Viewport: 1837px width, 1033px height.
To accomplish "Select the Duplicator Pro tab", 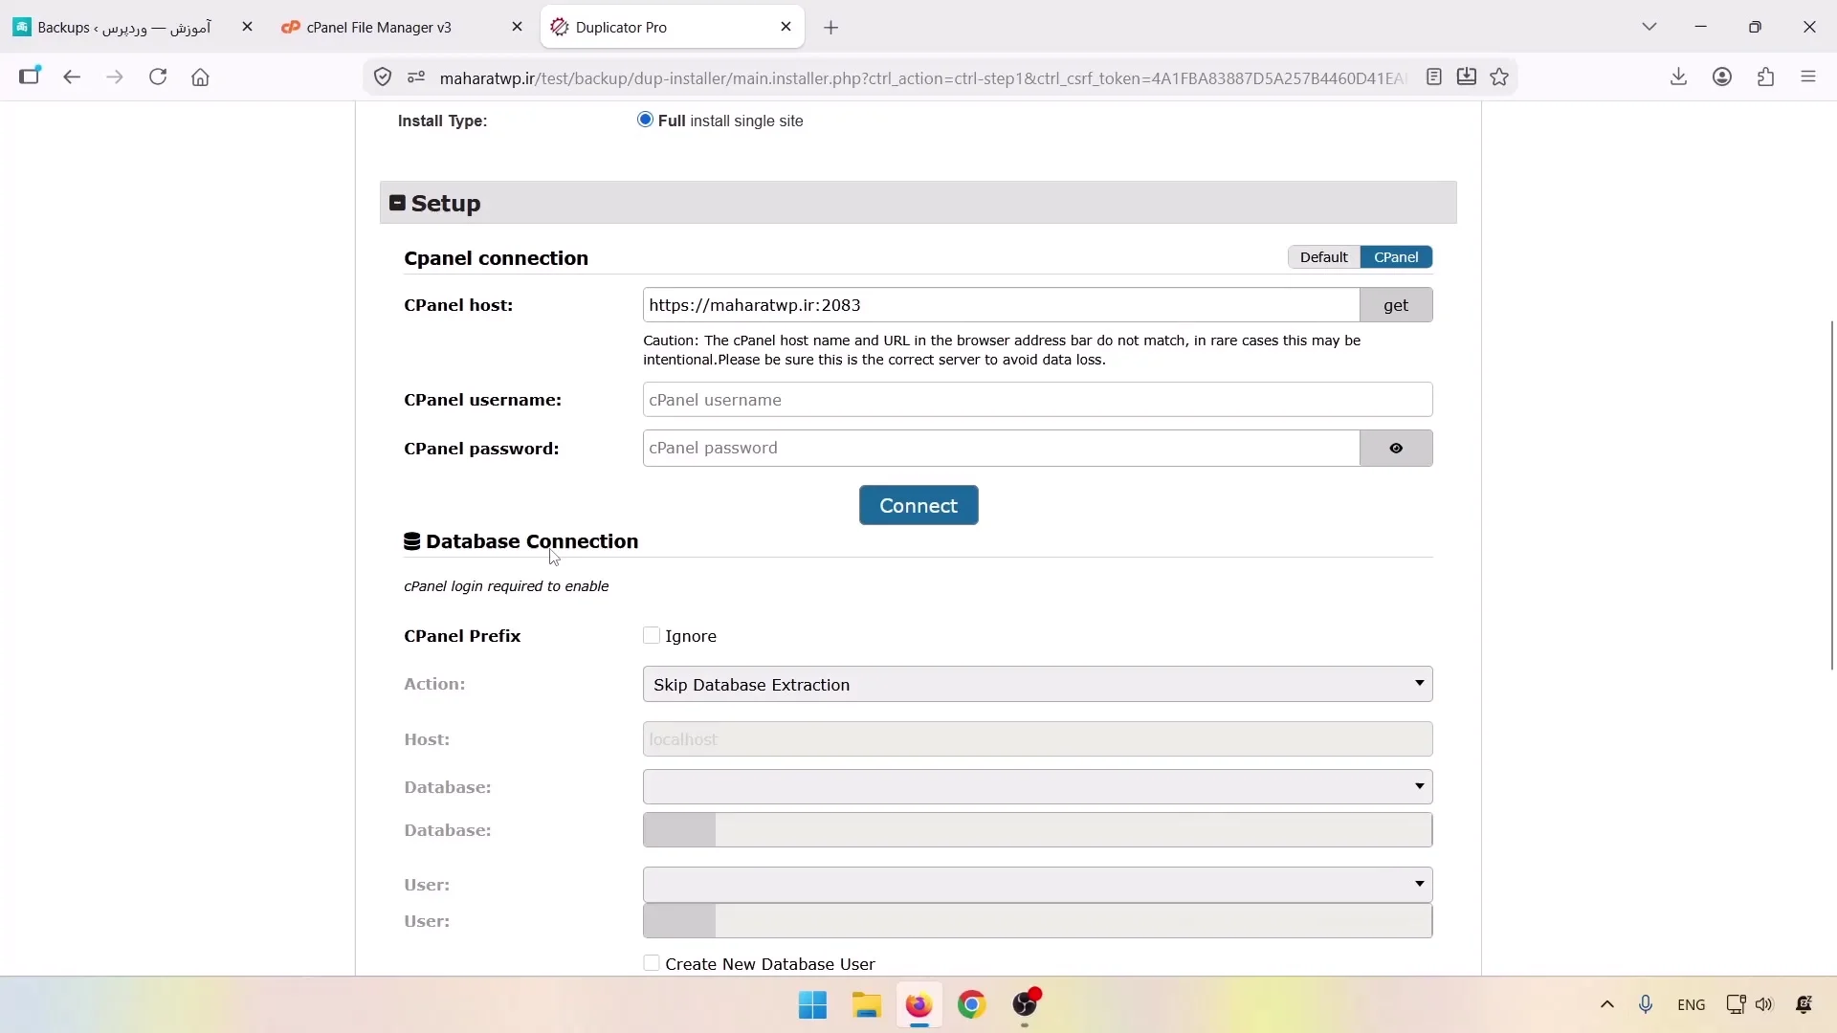I will [673, 28].
